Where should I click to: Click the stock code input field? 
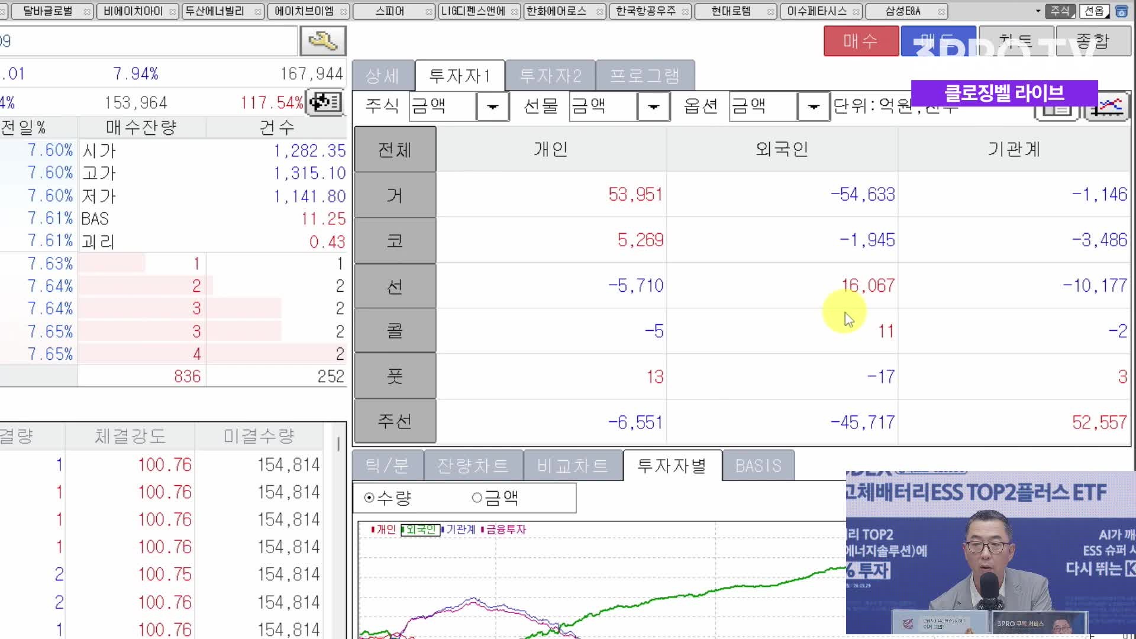click(148, 41)
